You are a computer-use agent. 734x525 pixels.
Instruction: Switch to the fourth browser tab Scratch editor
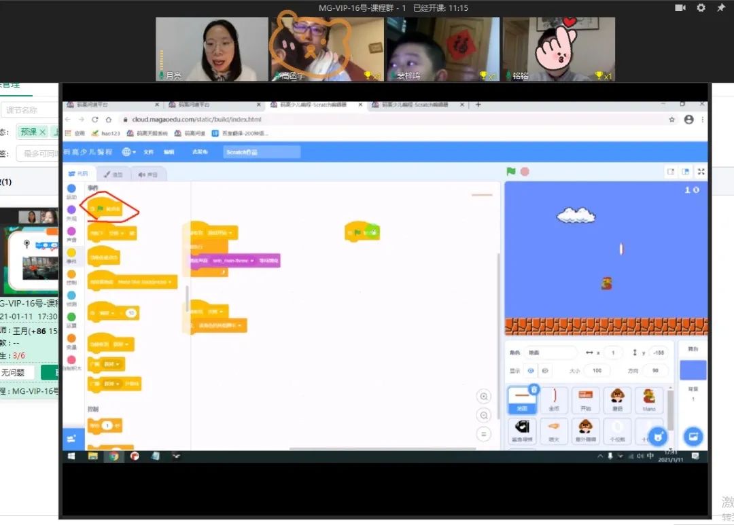pyautogui.click(x=419, y=105)
